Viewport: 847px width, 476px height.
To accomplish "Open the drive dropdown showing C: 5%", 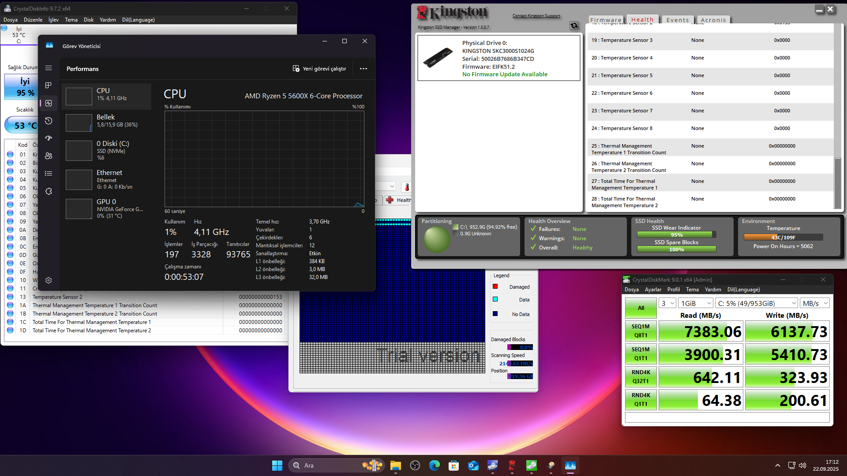I will click(756, 303).
